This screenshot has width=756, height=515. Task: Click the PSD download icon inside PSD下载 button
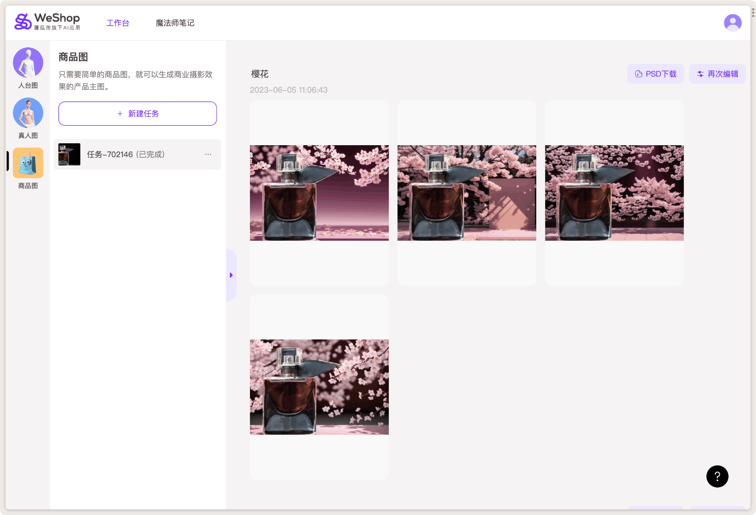tap(638, 73)
